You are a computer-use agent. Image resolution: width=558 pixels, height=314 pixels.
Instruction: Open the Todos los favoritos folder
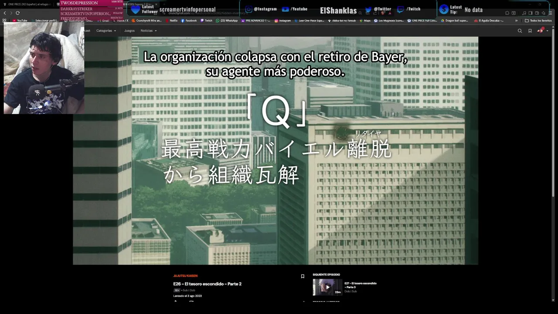pos(538,20)
